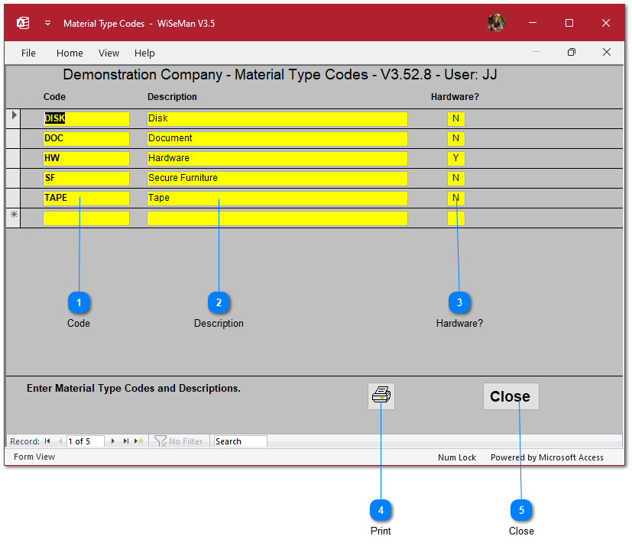Click the Access app icon in title bar
The height and width of the screenshot is (549, 632).
[x=23, y=23]
